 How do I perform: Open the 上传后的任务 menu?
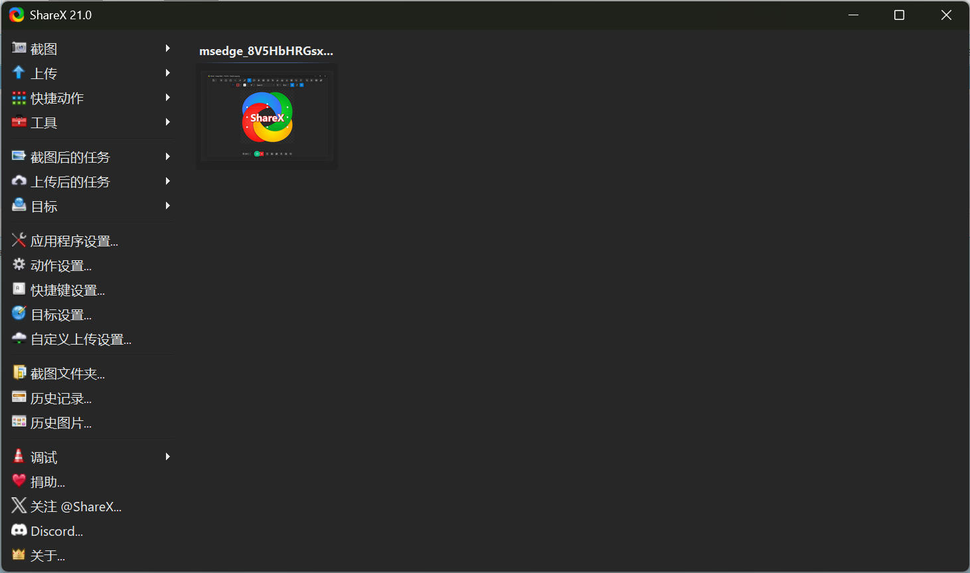pos(92,181)
